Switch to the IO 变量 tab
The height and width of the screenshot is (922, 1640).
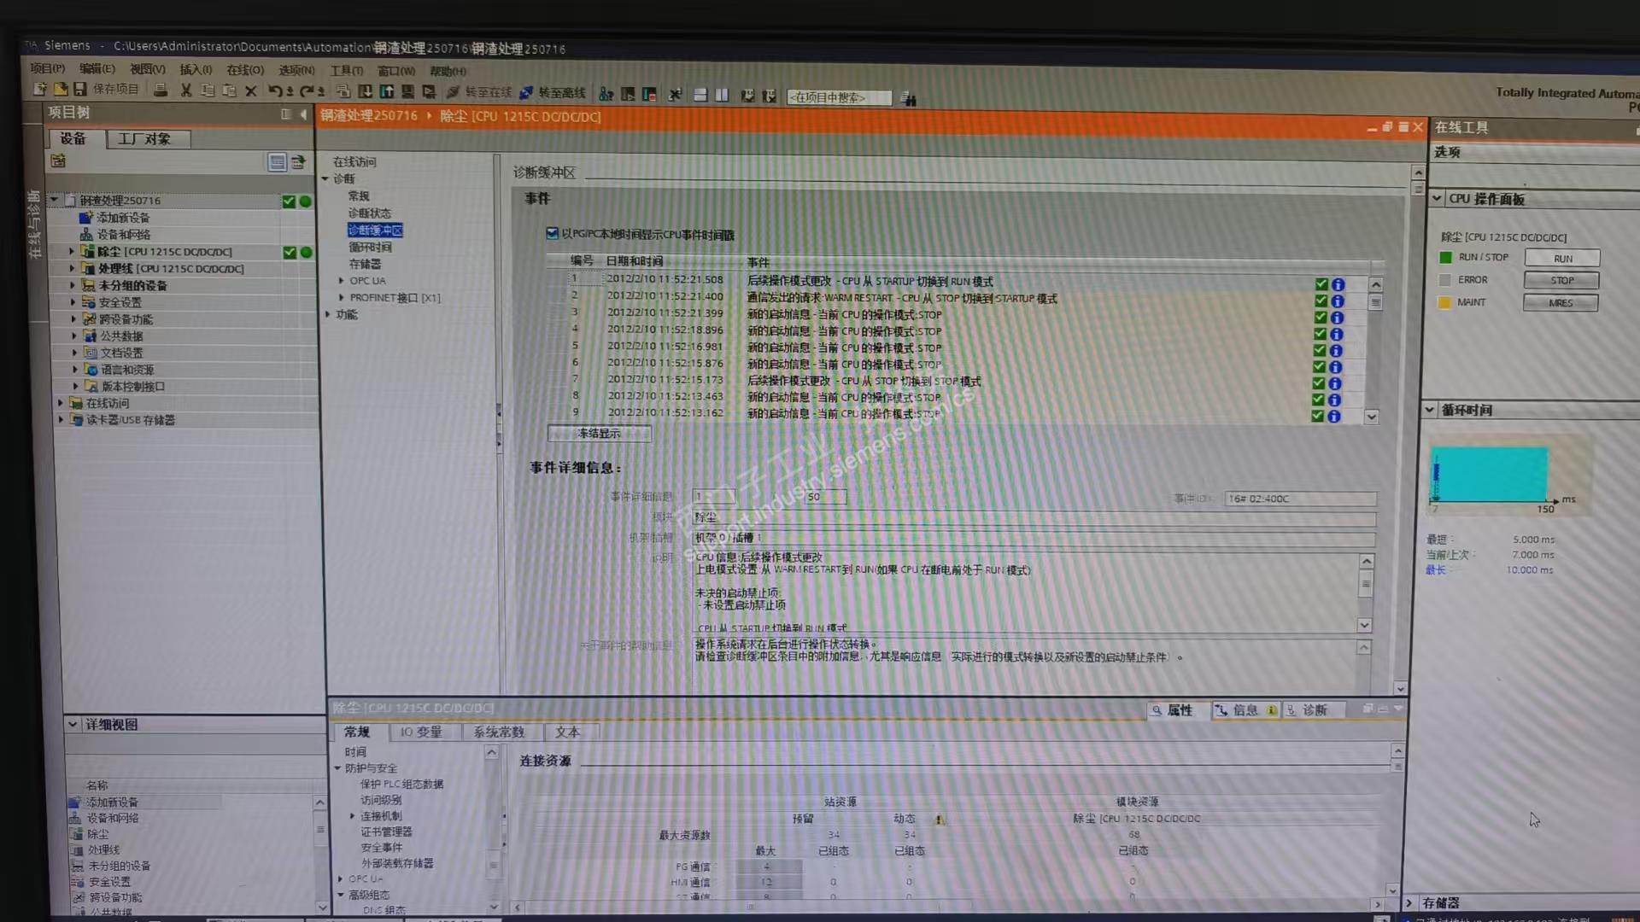click(x=421, y=732)
